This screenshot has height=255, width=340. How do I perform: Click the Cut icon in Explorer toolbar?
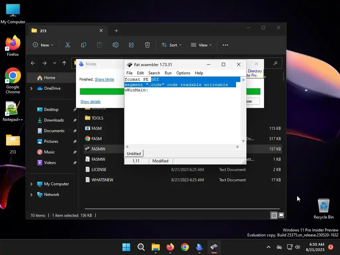pos(68,45)
